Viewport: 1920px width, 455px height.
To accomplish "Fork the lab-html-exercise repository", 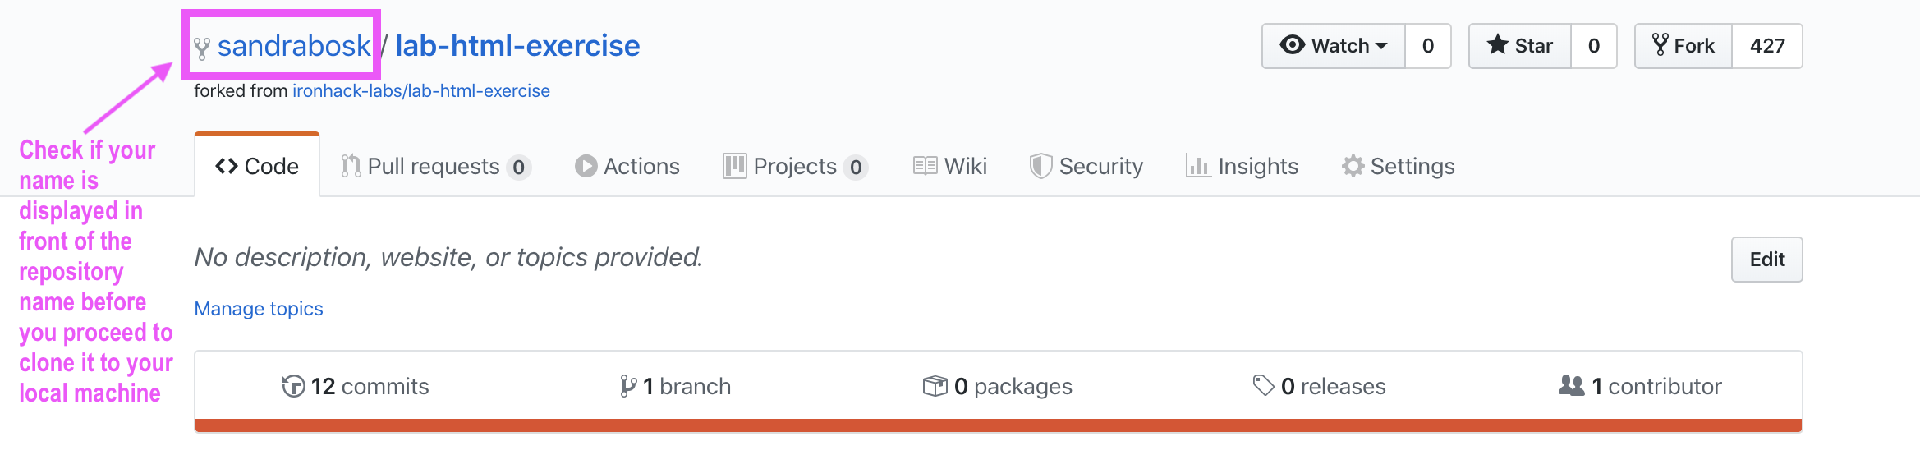I will pos(1683,46).
